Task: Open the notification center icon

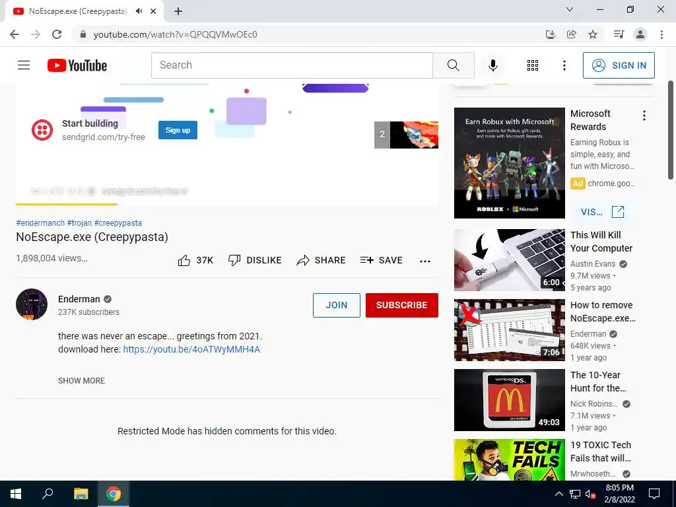Action: tap(654, 494)
